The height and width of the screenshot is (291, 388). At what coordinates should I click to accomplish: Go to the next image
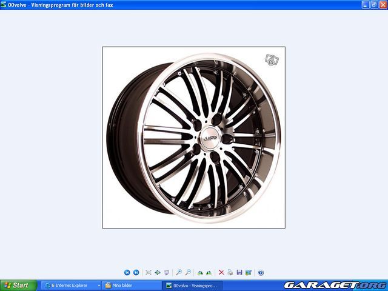pyautogui.click(x=136, y=272)
